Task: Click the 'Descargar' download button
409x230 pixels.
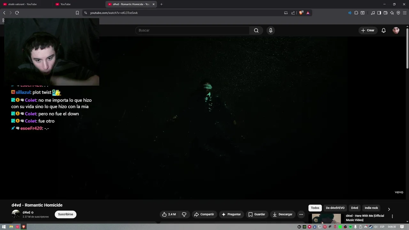Action: [282, 214]
